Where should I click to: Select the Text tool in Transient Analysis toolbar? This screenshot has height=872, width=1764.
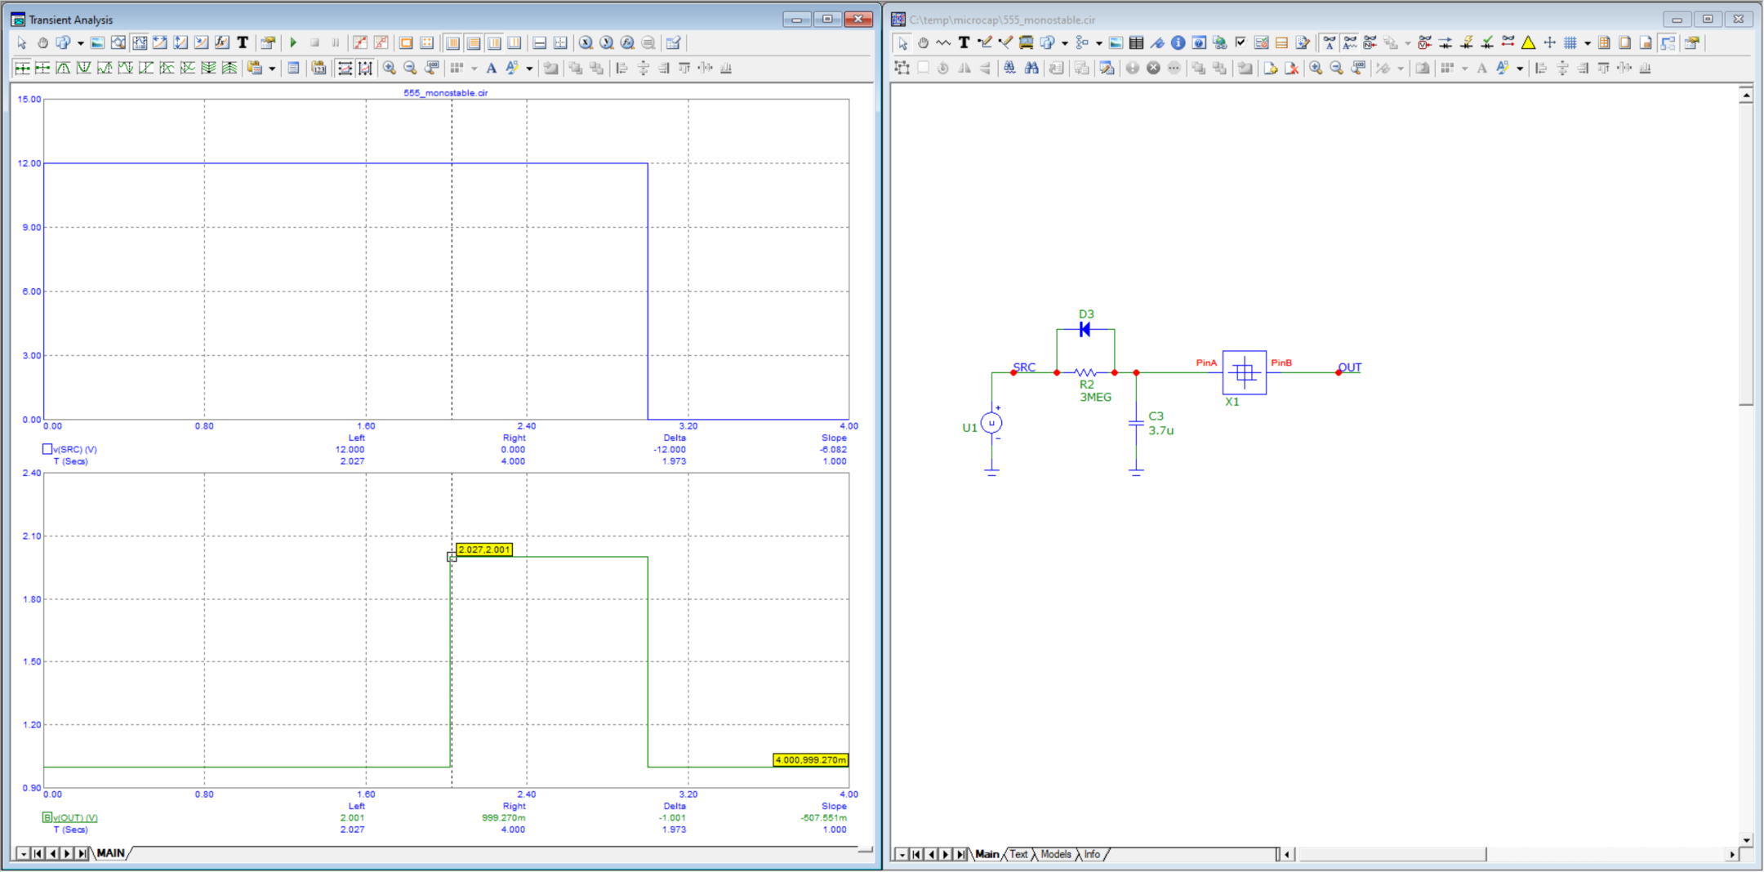243,43
